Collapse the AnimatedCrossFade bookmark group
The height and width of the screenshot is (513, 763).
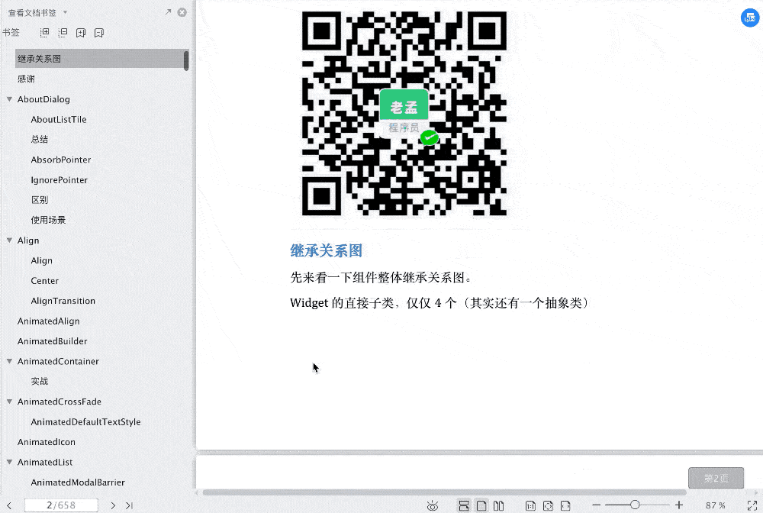(9, 402)
